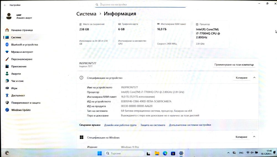Focus the settings search field

140,5
